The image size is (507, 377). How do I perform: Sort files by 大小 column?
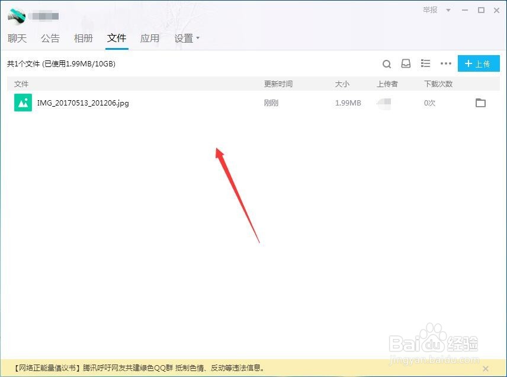click(343, 84)
